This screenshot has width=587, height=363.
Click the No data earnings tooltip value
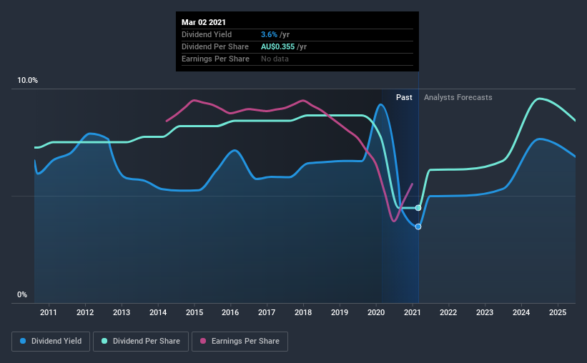(x=275, y=59)
